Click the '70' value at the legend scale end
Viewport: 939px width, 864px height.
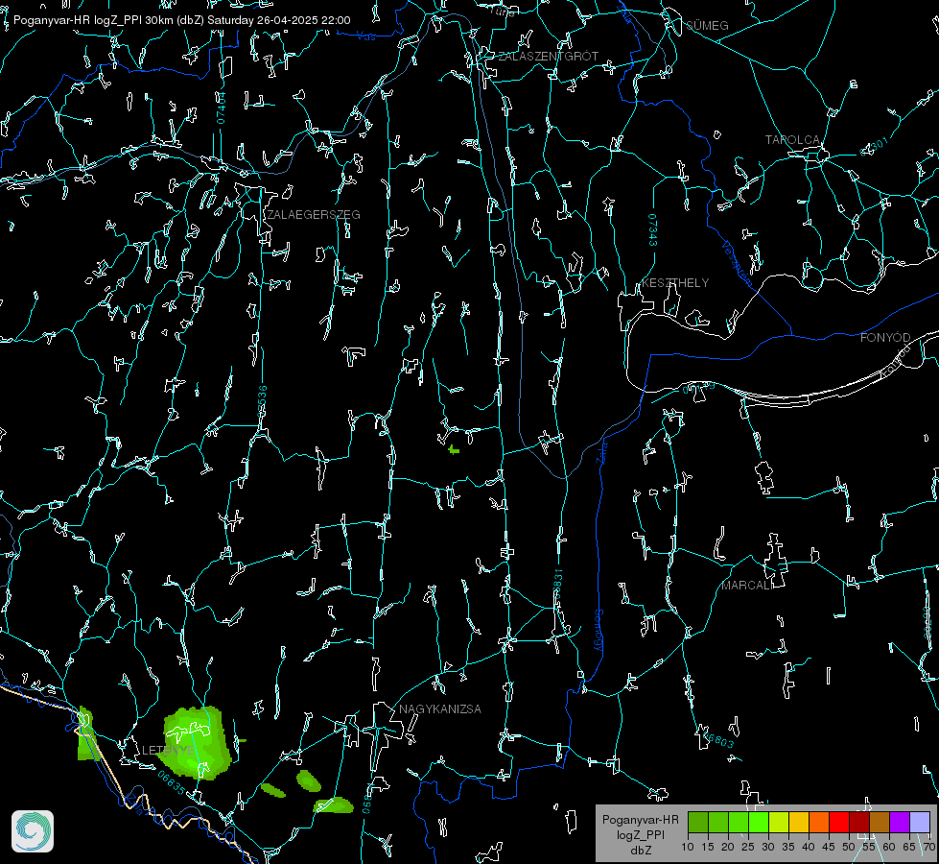[x=929, y=848]
